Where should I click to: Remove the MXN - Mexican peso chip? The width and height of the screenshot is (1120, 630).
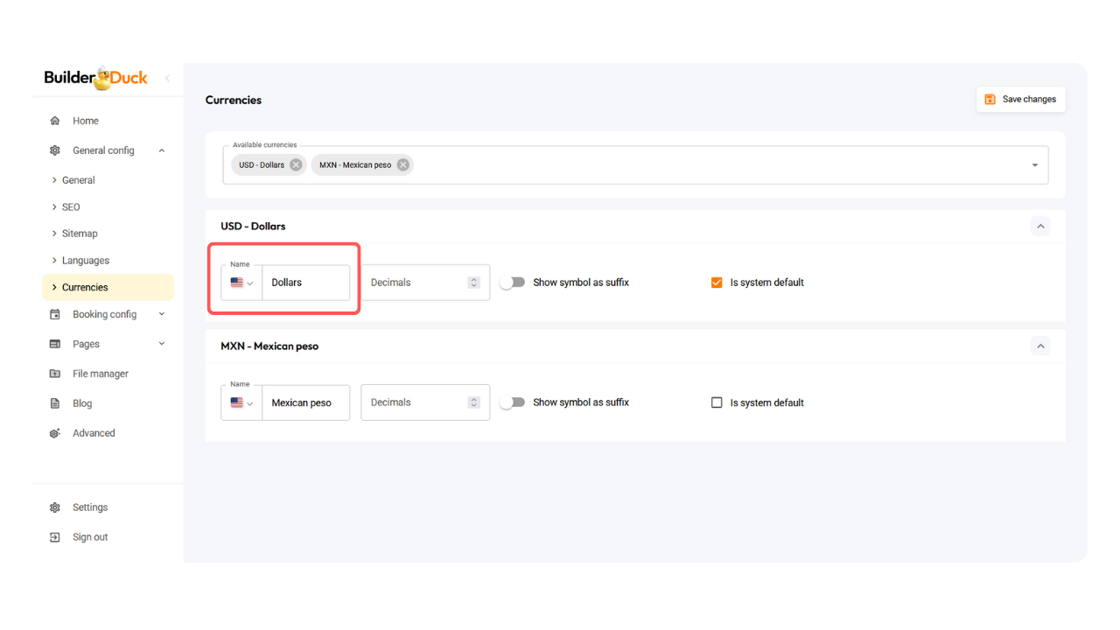tap(402, 164)
